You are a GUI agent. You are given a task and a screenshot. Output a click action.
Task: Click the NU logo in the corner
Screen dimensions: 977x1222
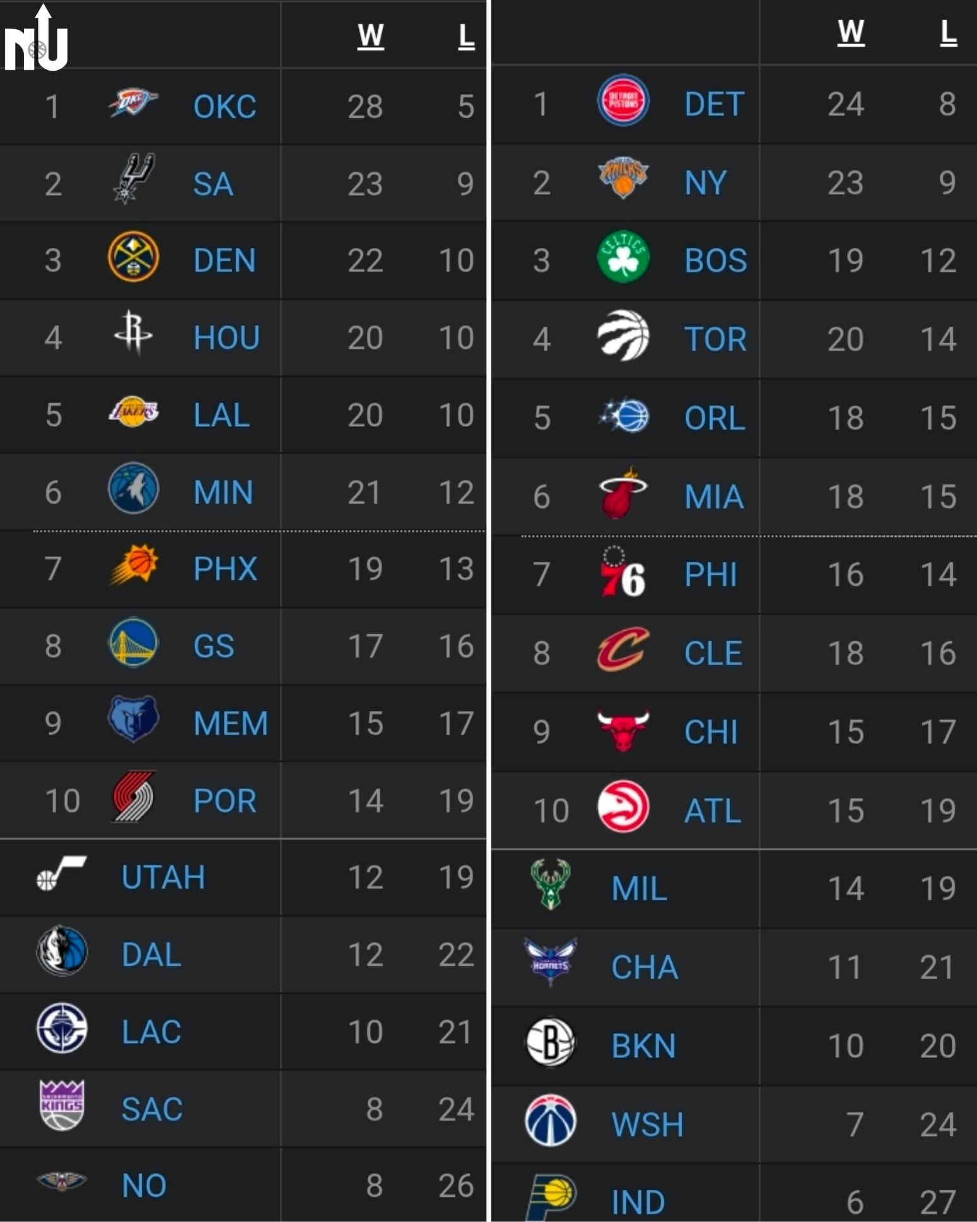(36, 39)
